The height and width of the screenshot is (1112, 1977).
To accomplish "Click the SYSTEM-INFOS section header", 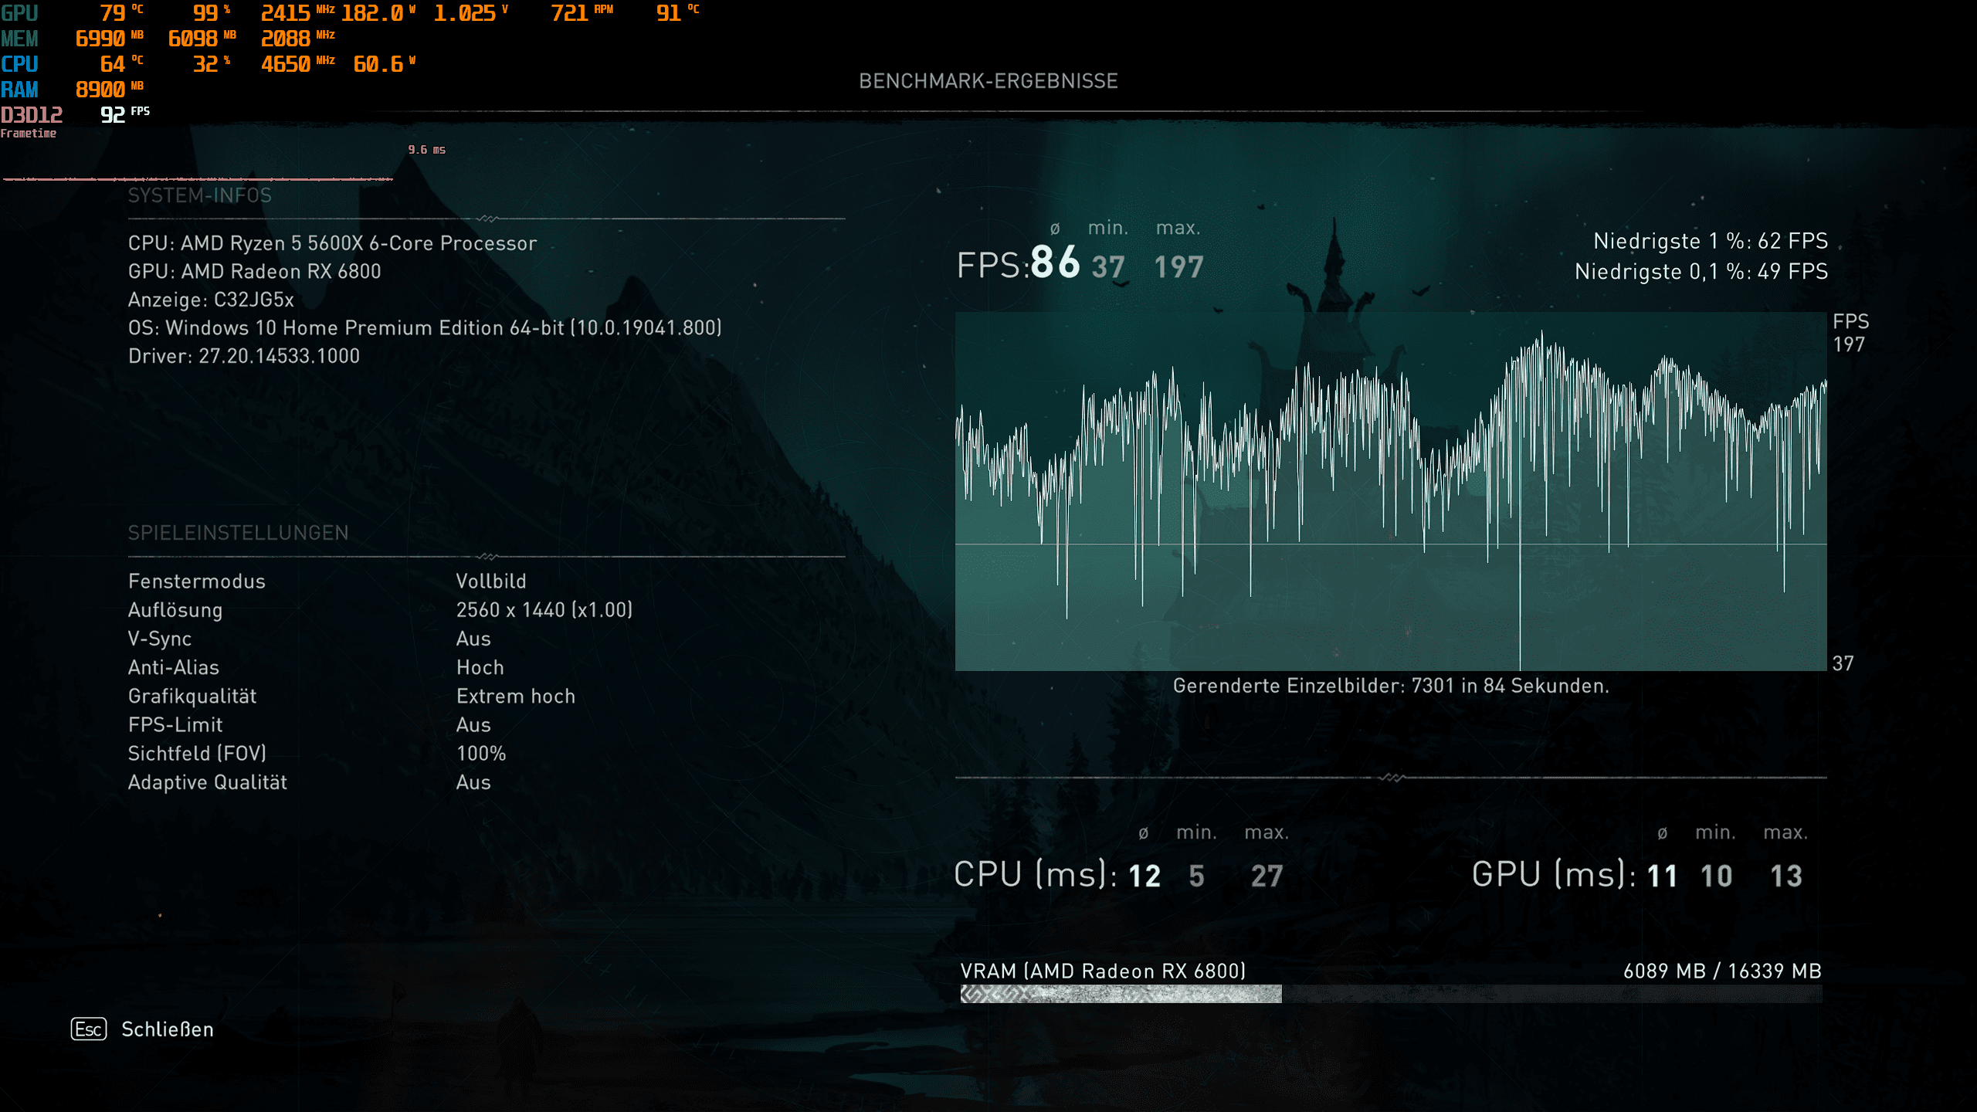I will click(x=200, y=195).
